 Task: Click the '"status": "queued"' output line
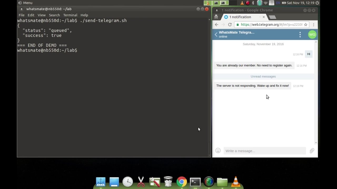[x=47, y=30]
